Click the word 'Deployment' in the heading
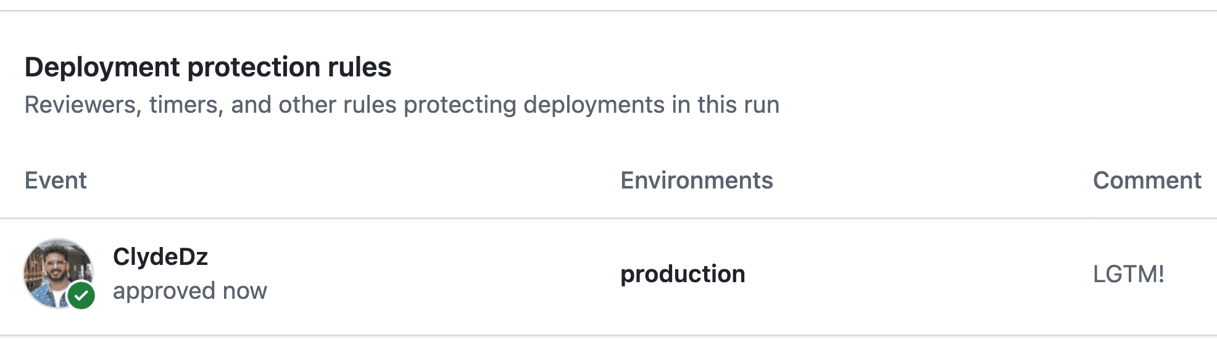The image size is (1217, 345). point(102,67)
